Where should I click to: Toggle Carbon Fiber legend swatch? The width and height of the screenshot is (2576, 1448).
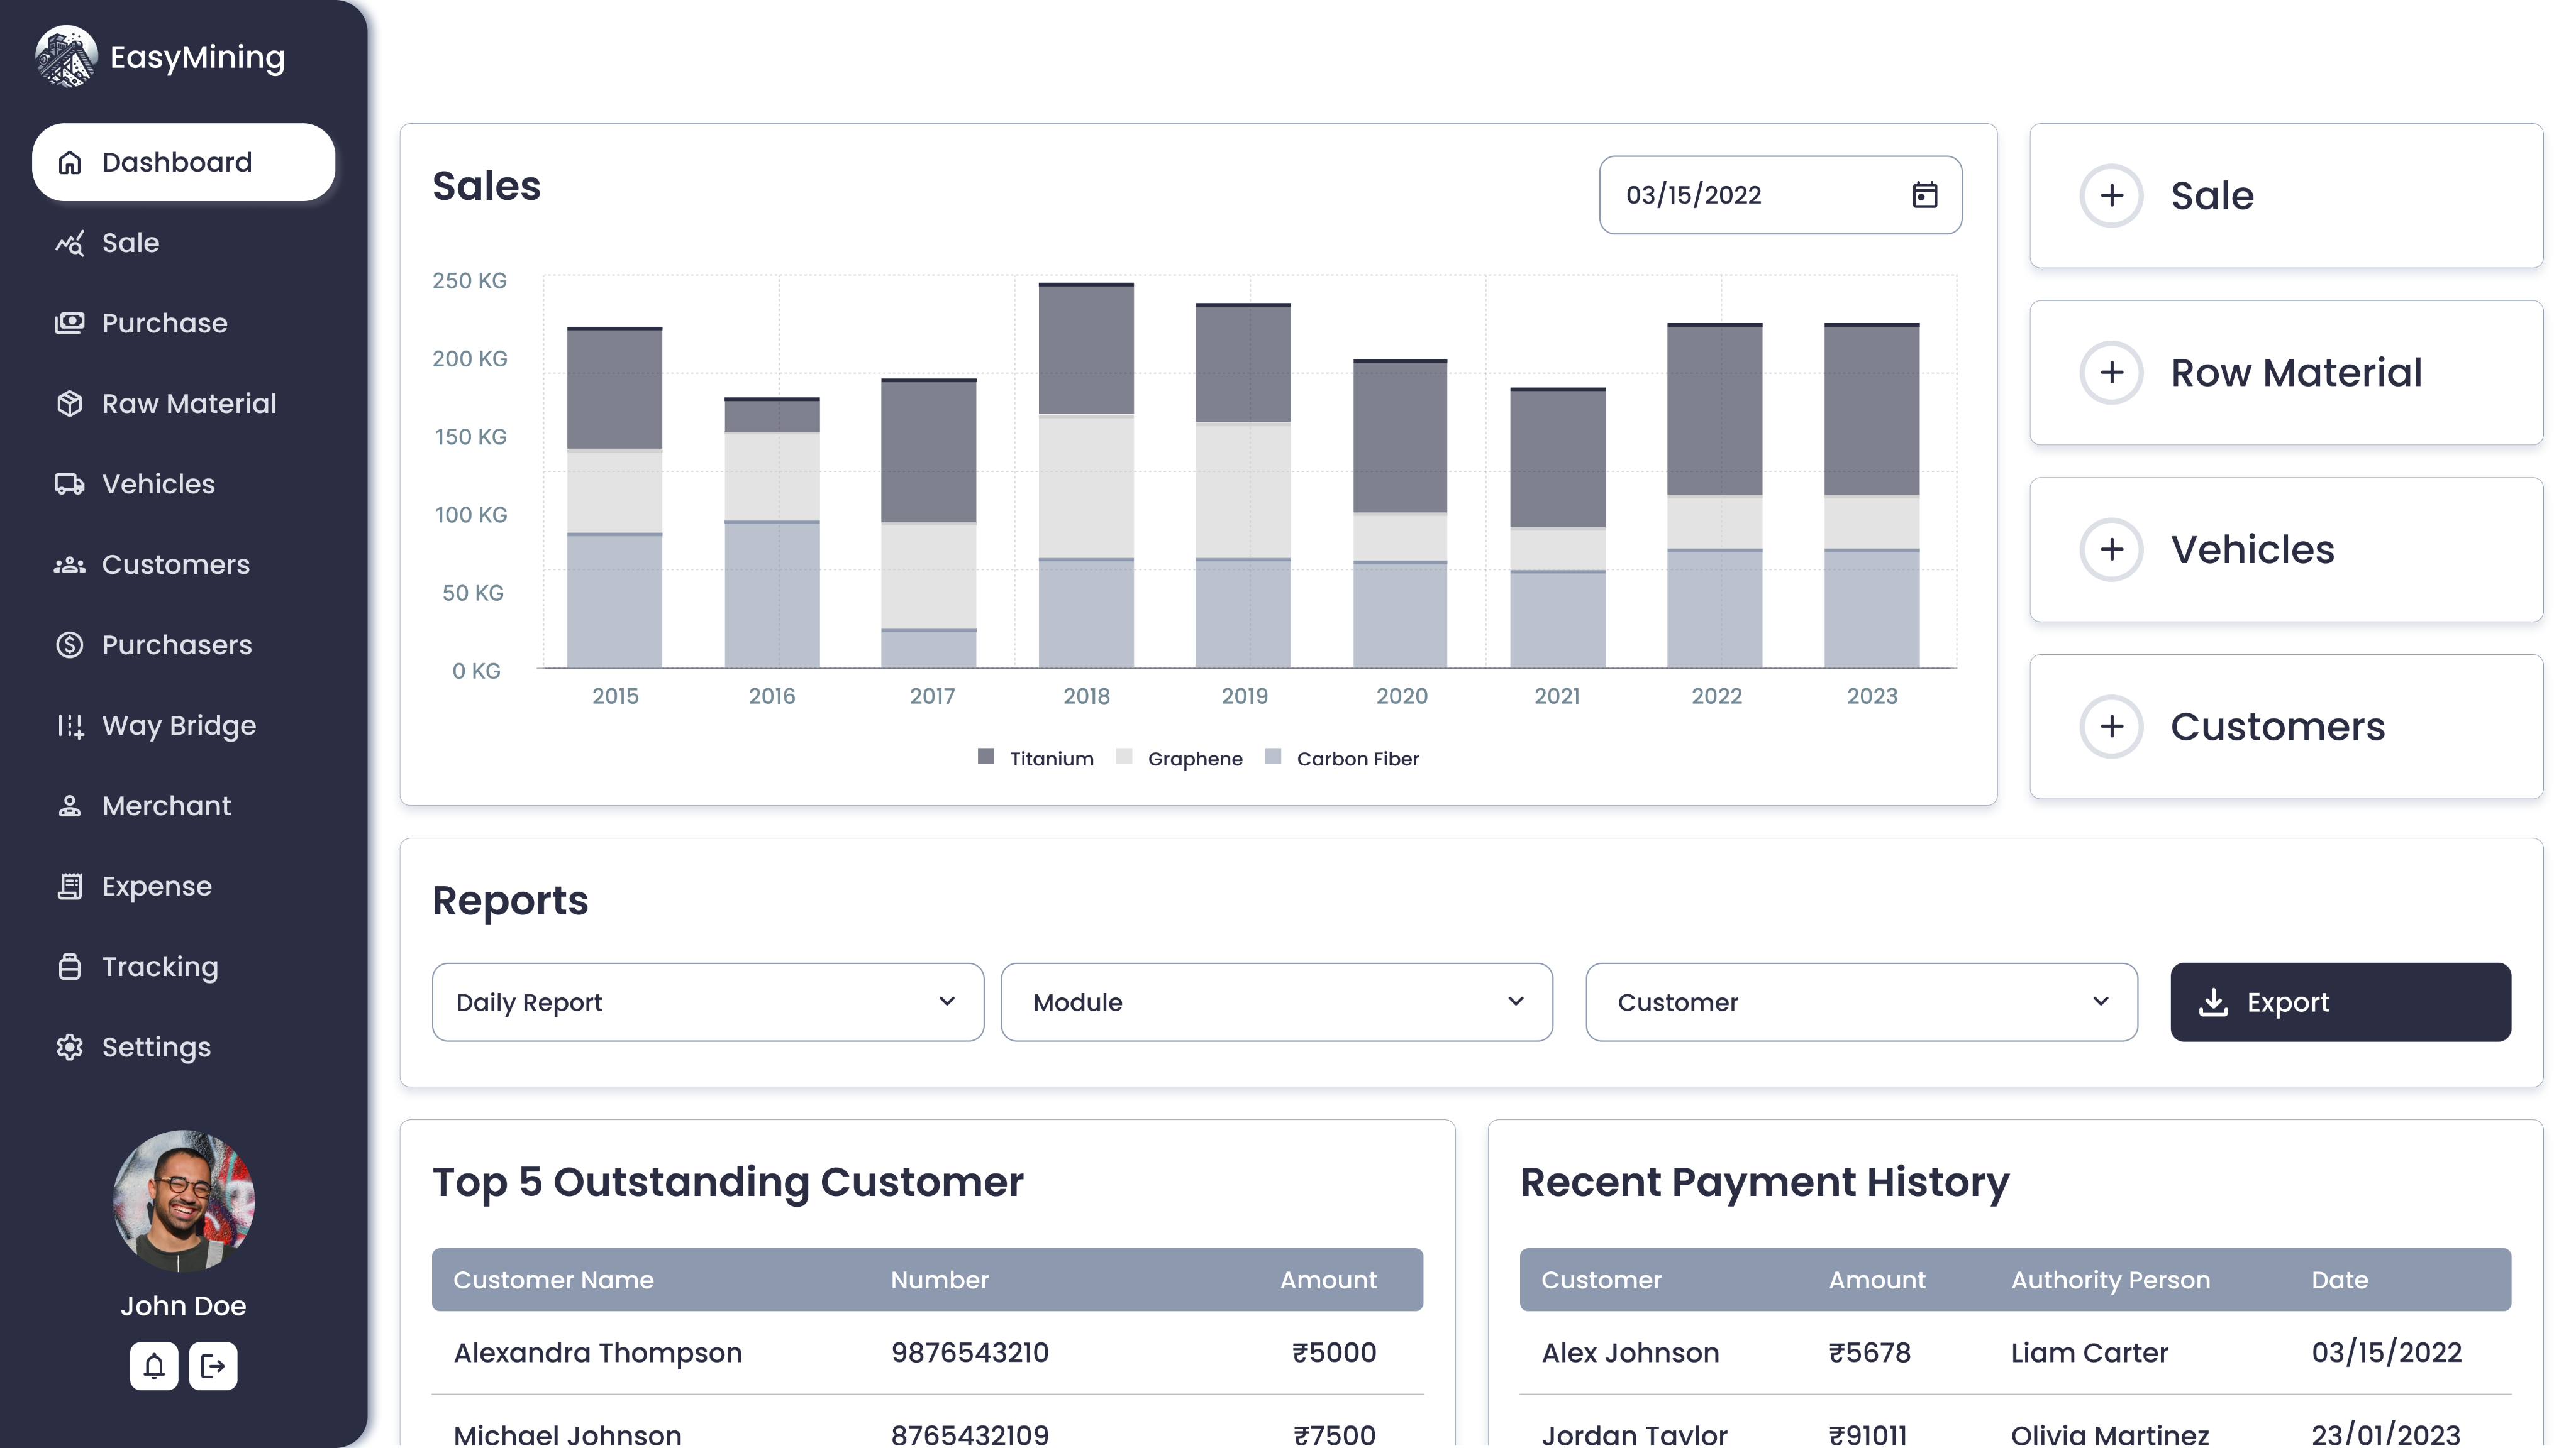tap(1273, 757)
